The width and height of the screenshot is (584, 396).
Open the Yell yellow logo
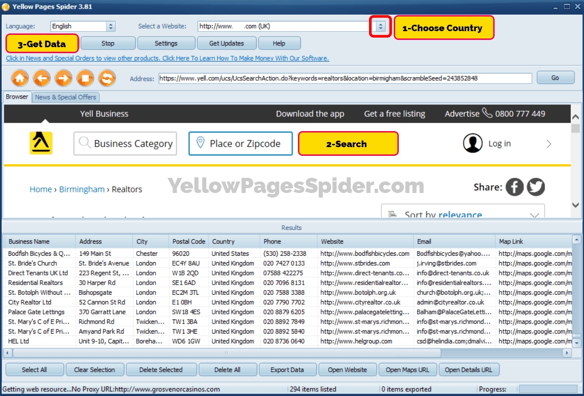41,143
